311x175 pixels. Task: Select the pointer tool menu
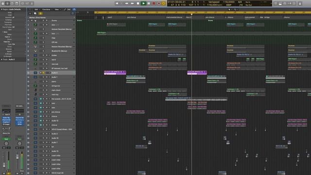(x=229, y=9)
